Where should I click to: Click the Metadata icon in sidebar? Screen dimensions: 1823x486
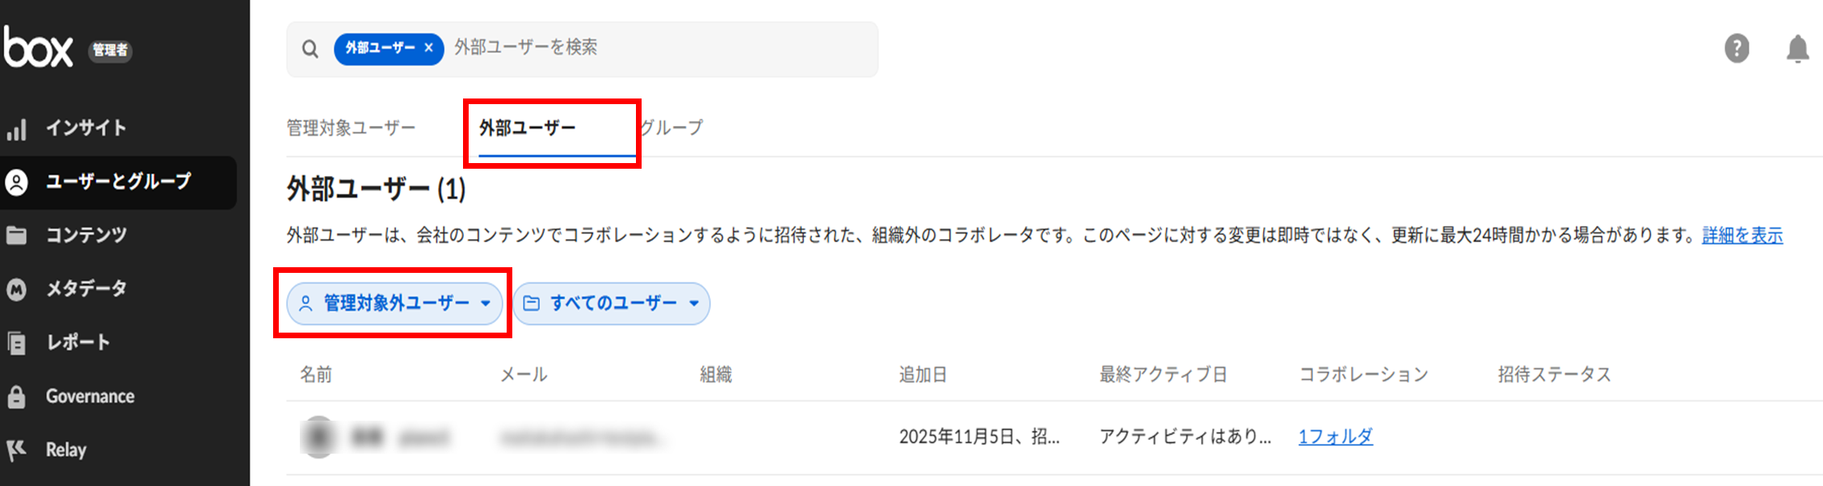[17, 289]
